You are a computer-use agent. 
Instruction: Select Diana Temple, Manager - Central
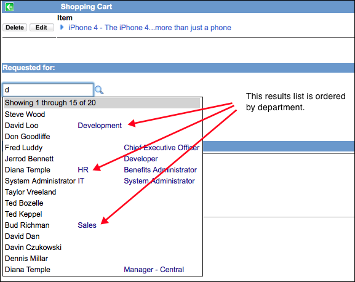click(x=102, y=270)
